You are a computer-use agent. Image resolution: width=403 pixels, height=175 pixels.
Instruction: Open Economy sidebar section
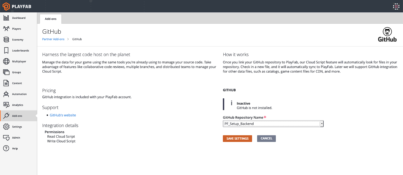19,39
